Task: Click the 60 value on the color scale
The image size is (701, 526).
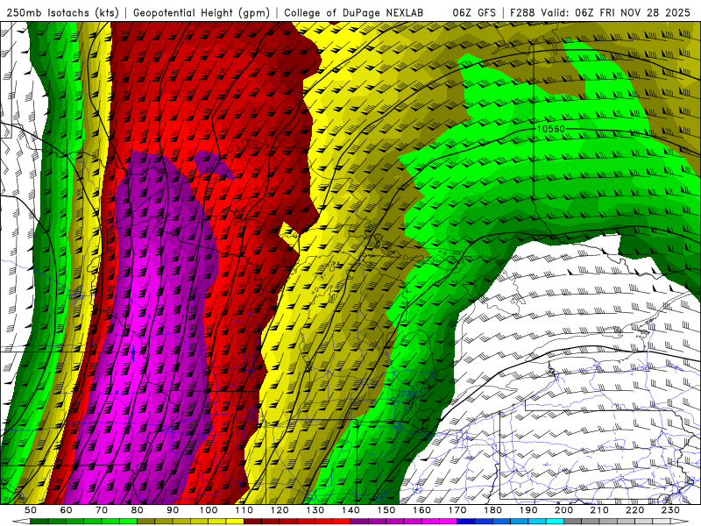Action: pos(67,510)
